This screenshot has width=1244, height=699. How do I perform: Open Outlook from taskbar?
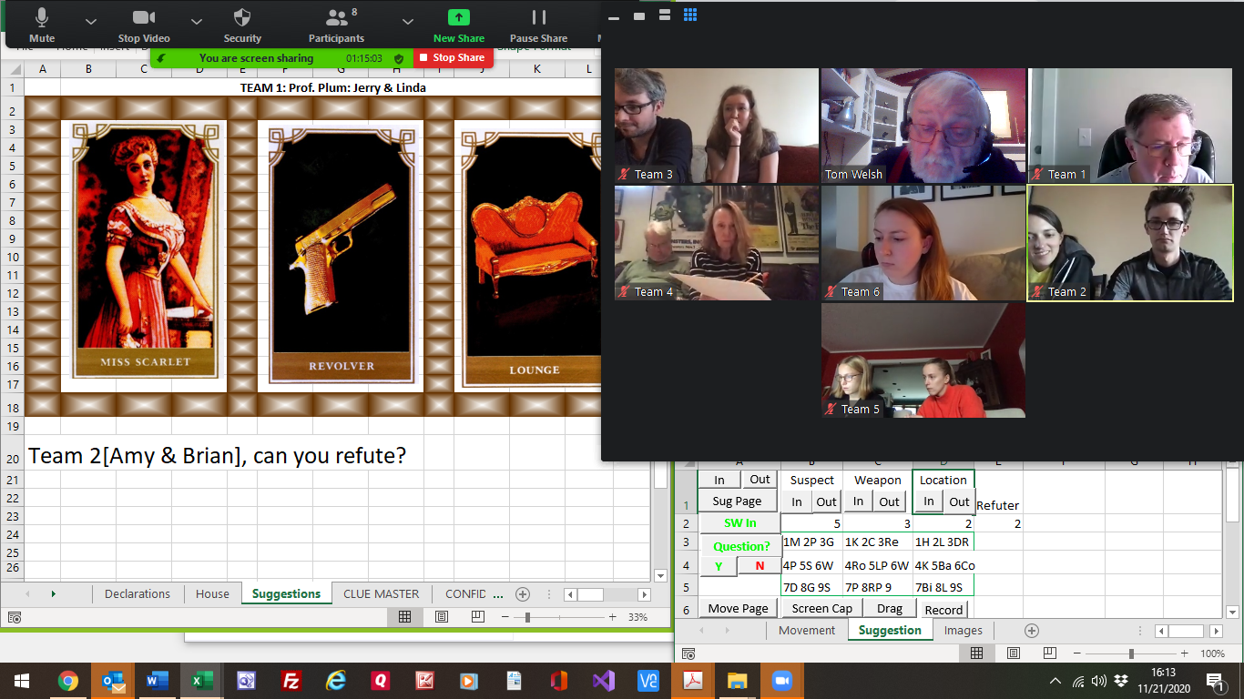click(114, 681)
